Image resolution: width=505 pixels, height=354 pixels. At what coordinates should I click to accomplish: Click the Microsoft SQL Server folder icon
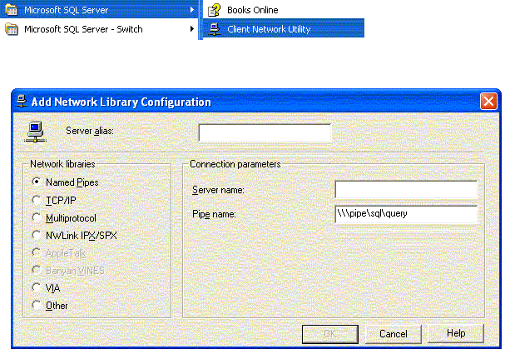click(x=12, y=10)
